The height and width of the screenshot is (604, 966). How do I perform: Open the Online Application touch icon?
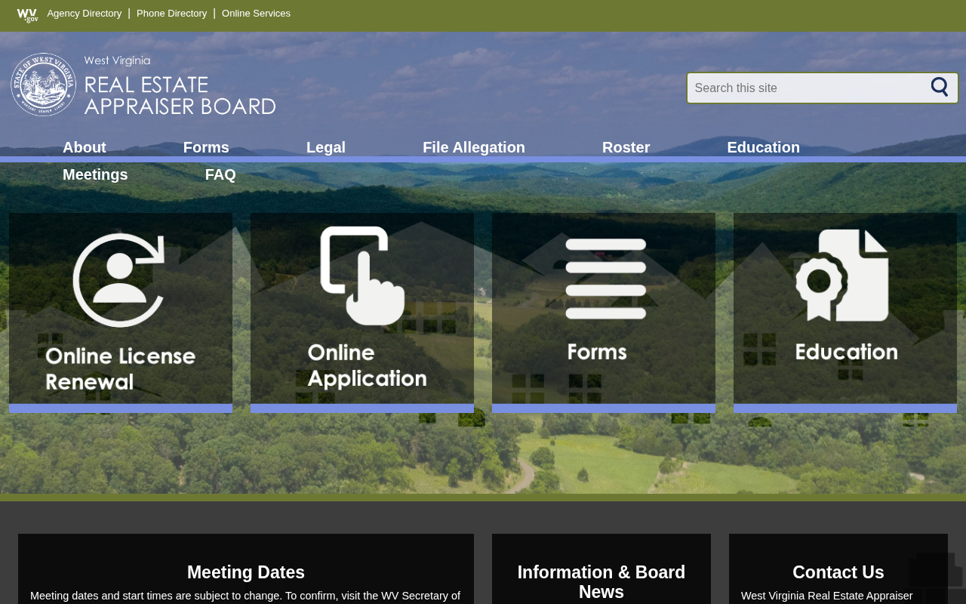[362, 276]
